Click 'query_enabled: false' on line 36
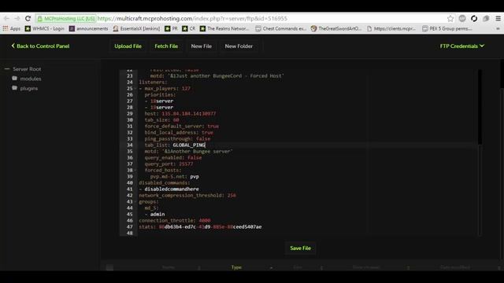The image size is (504, 283). click(173, 158)
